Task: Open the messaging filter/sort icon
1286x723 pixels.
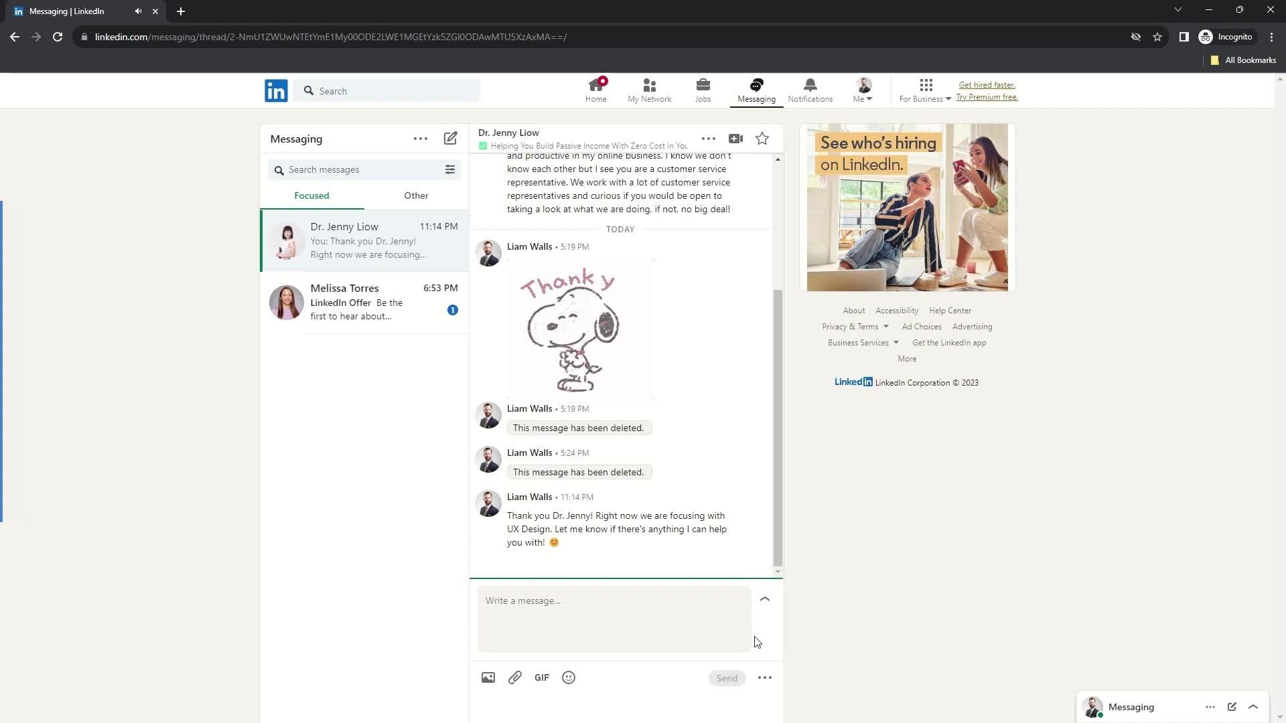Action: (x=451, y=169)
